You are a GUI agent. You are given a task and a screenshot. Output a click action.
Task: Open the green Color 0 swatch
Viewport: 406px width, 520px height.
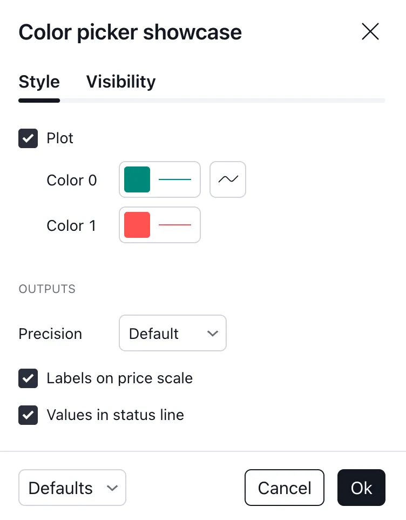[x=137, y=179]
